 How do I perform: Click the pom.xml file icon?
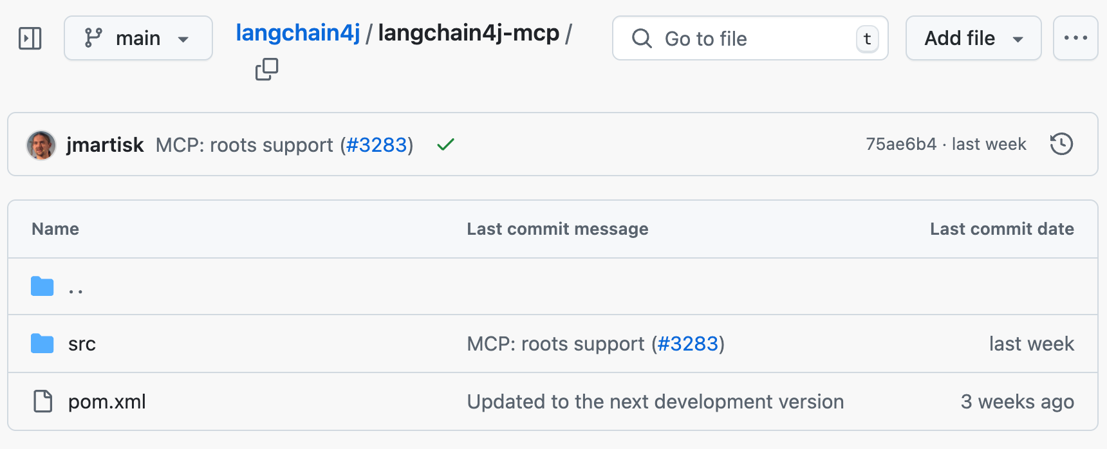[x=42, y=401]
